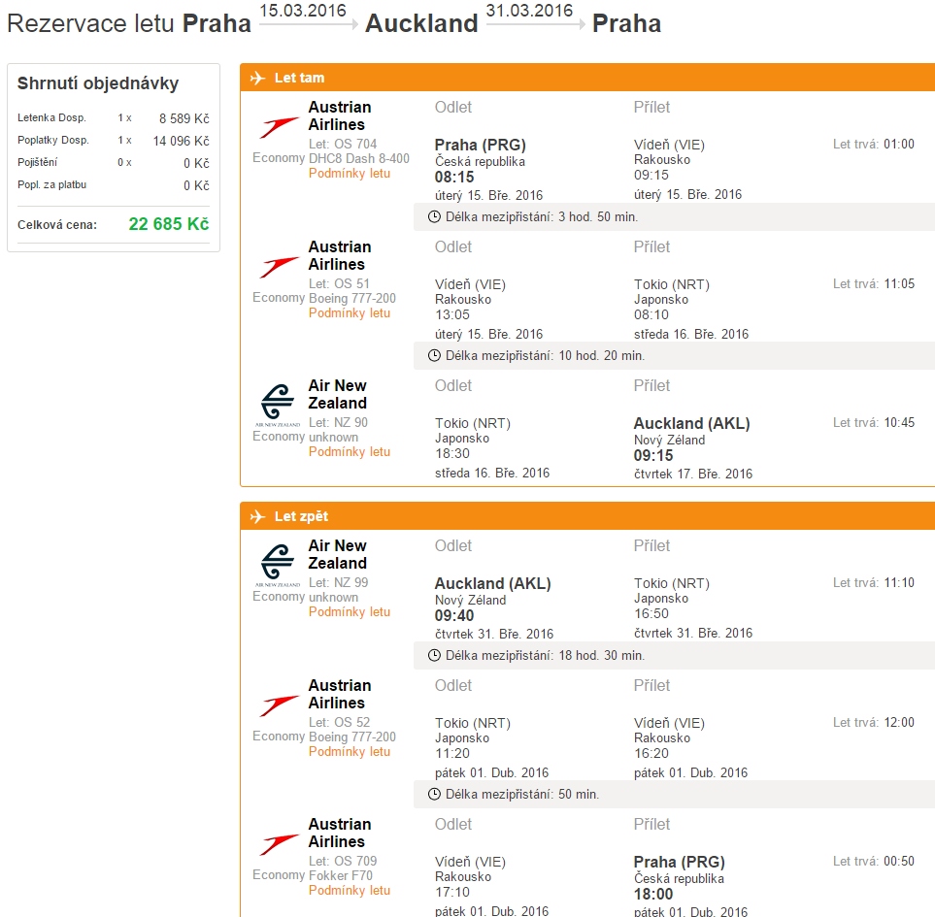Click Letenka Dosp. price 8 589 Kč
The height and width of the screenshot is (917, 935).
(x=184, y=118)
